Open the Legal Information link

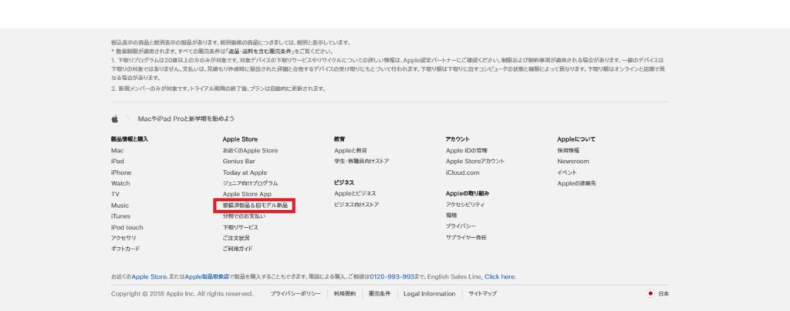pyautogui.click(x=429, y=294)
